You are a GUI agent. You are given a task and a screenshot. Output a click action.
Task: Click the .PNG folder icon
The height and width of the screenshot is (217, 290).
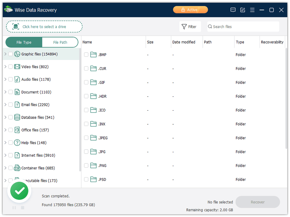(x=93, y=165)
